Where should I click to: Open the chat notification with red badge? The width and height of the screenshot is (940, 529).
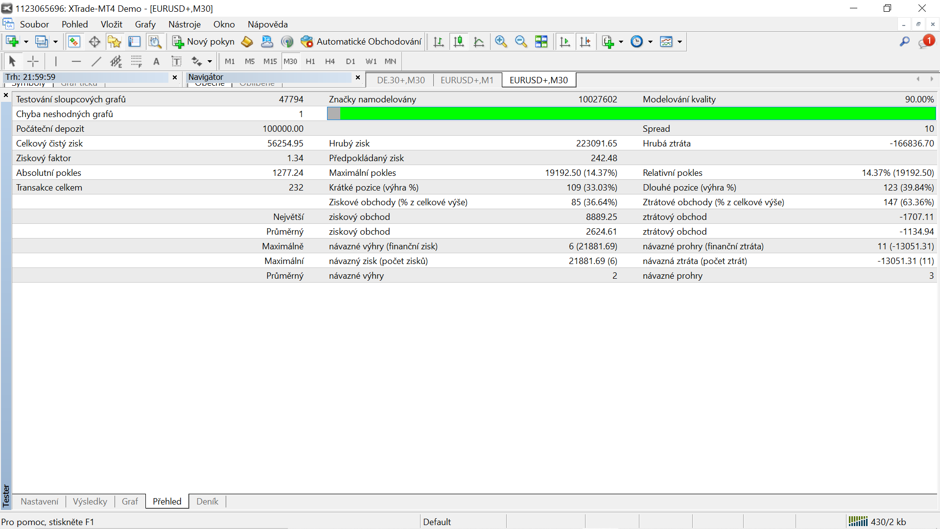coord(926,42)
